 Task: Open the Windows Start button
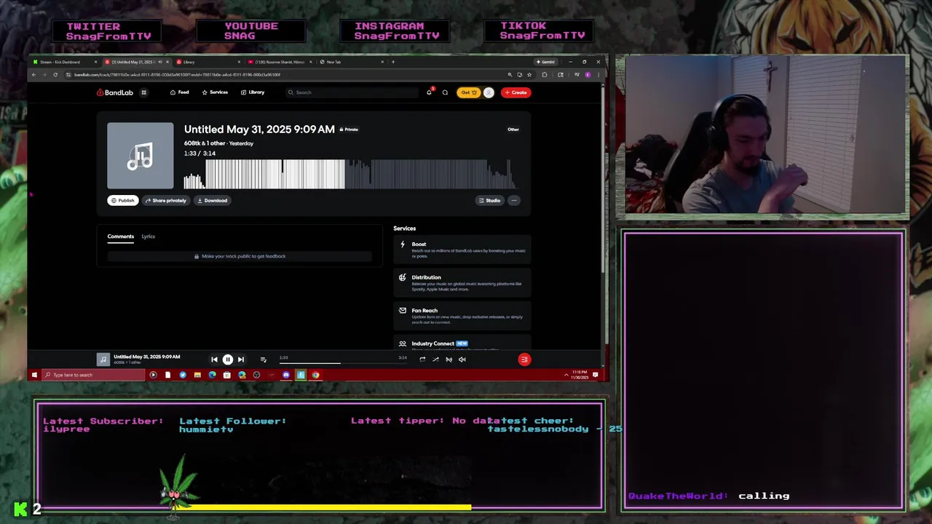(34, 375)
